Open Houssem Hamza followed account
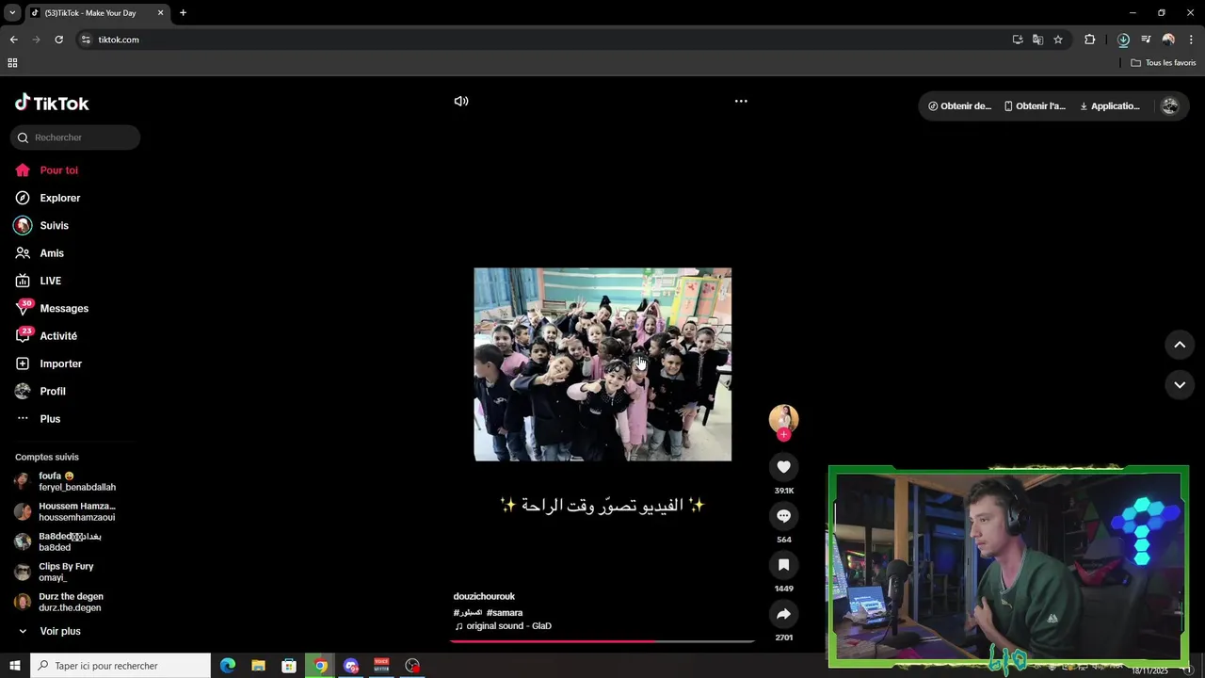This screenshot has height=678, width=1205. coord(73,511)
